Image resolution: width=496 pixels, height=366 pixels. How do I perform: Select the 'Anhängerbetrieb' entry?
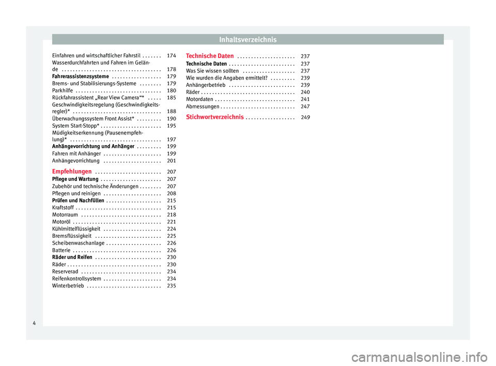click(248, 85)
